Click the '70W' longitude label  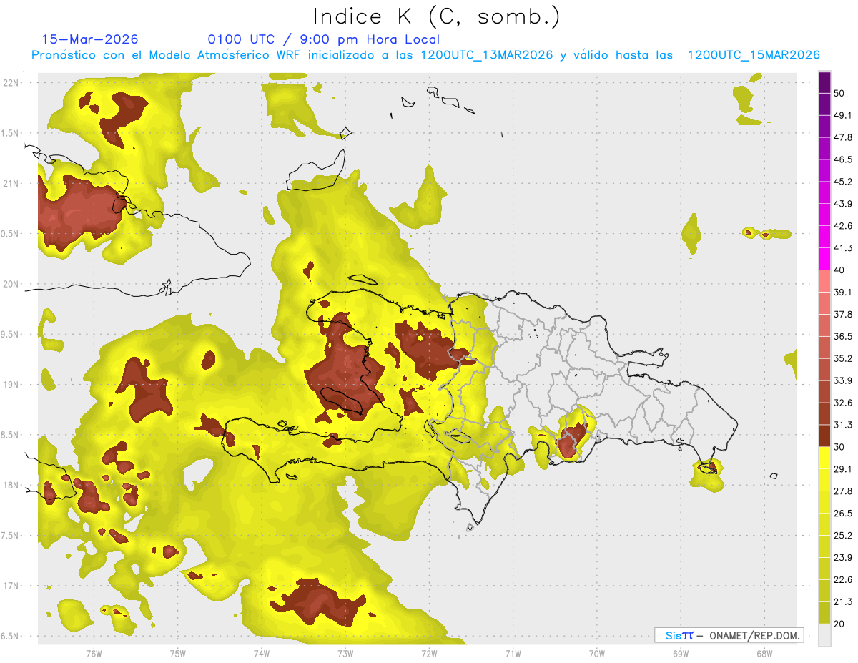597,653
